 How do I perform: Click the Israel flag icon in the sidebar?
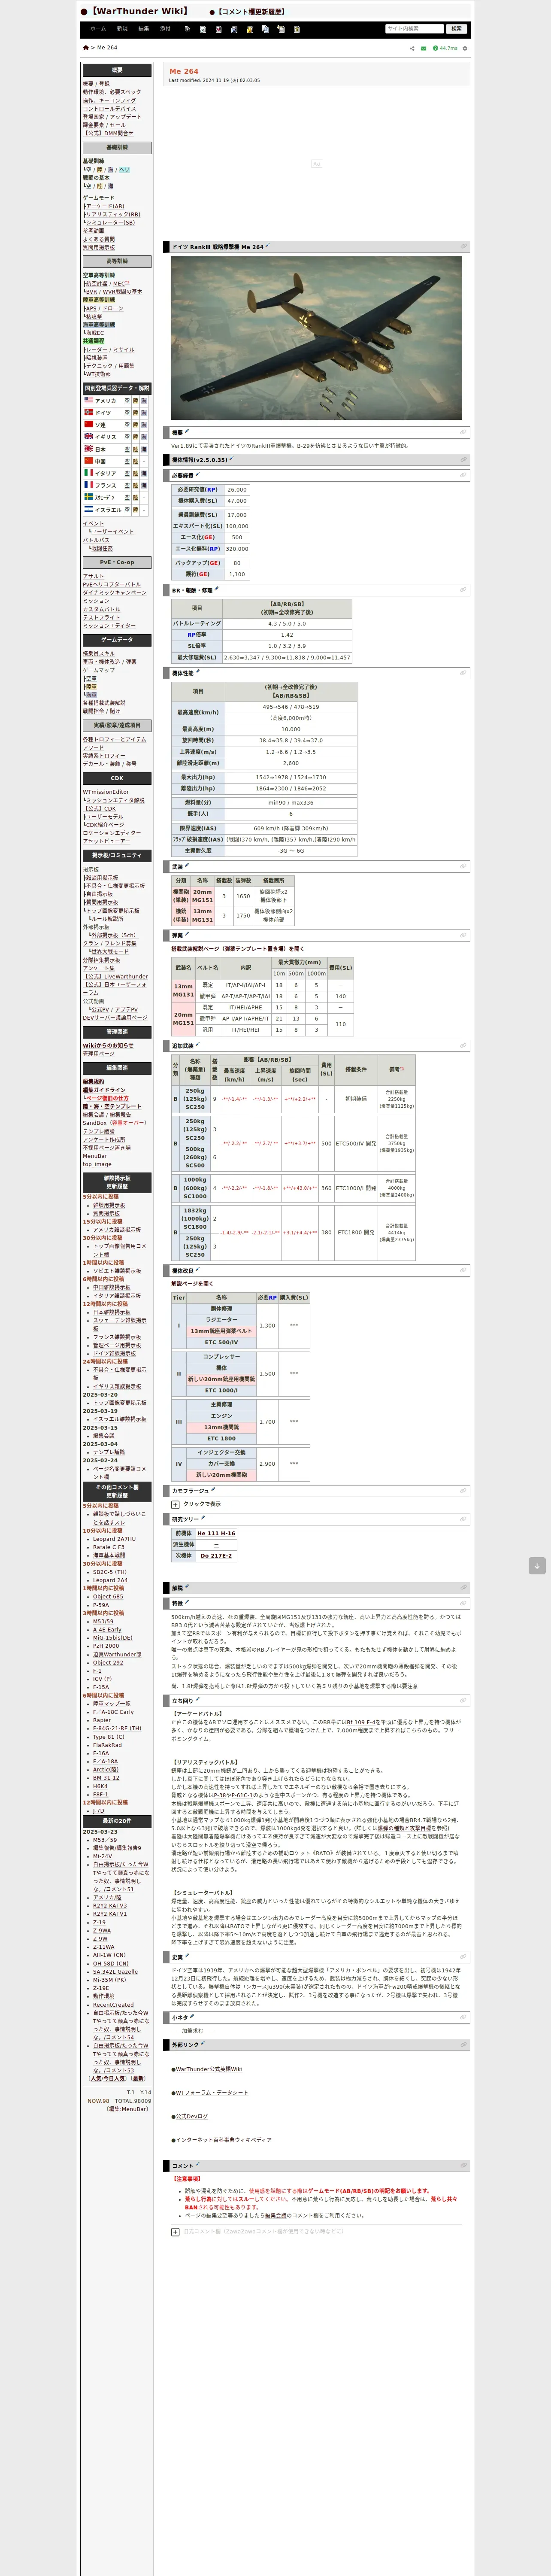pos(88,509)
